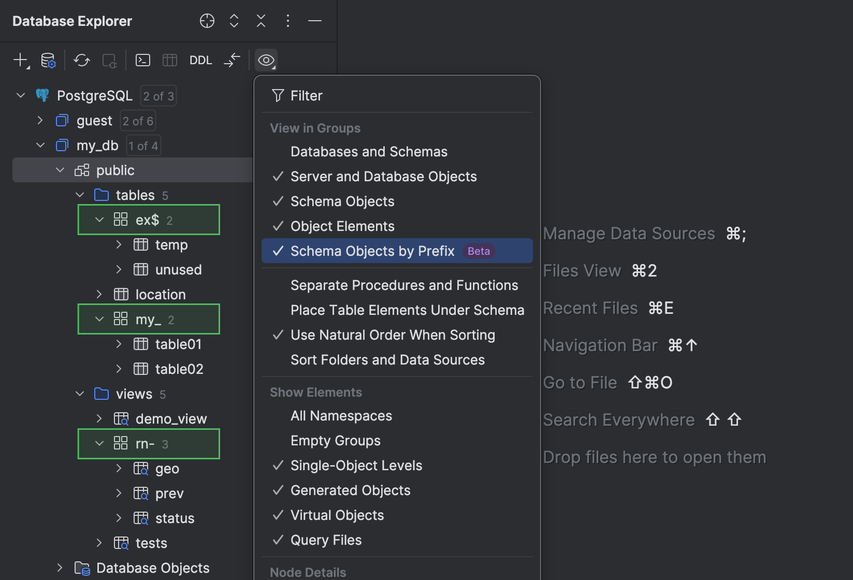Collapse the views folder
853x580 pixels.
tap(80, 394)
